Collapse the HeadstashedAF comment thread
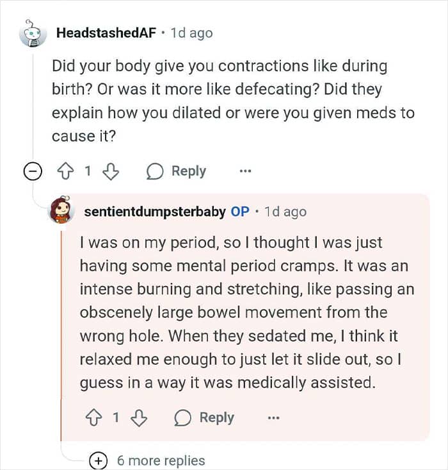The image size is (448, 470). (33, 172)
